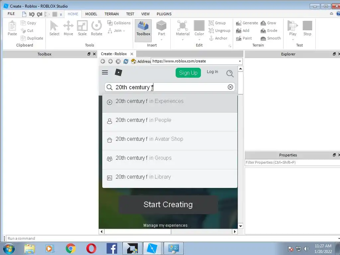
Task: Activate the Scale tool
Action: (x=82, y=28)
